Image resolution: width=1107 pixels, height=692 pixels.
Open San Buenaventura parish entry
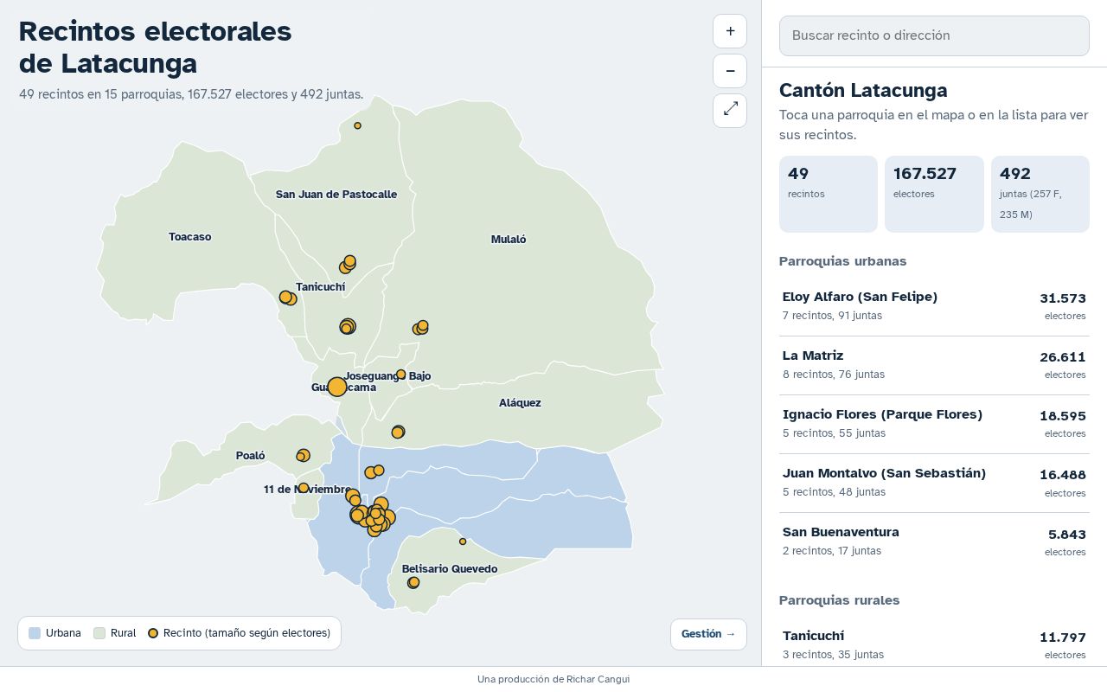coord(934,541)
